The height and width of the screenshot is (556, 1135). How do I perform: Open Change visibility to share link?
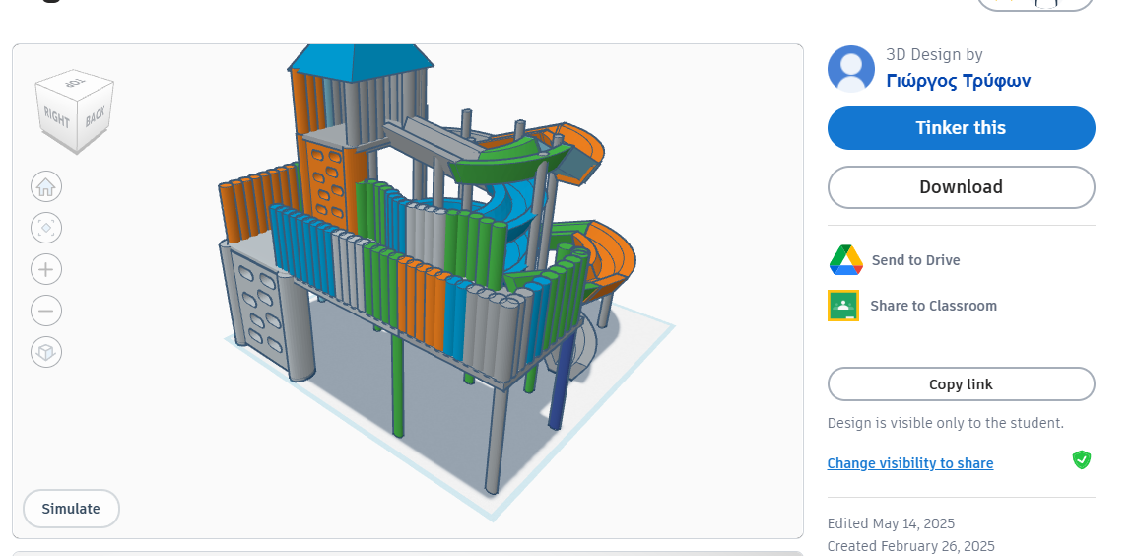click(909, 463)
